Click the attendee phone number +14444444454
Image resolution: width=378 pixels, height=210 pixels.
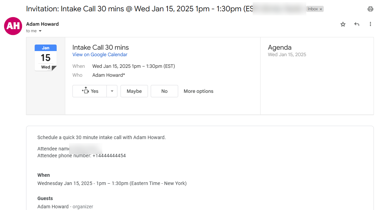tap(109, 156)
